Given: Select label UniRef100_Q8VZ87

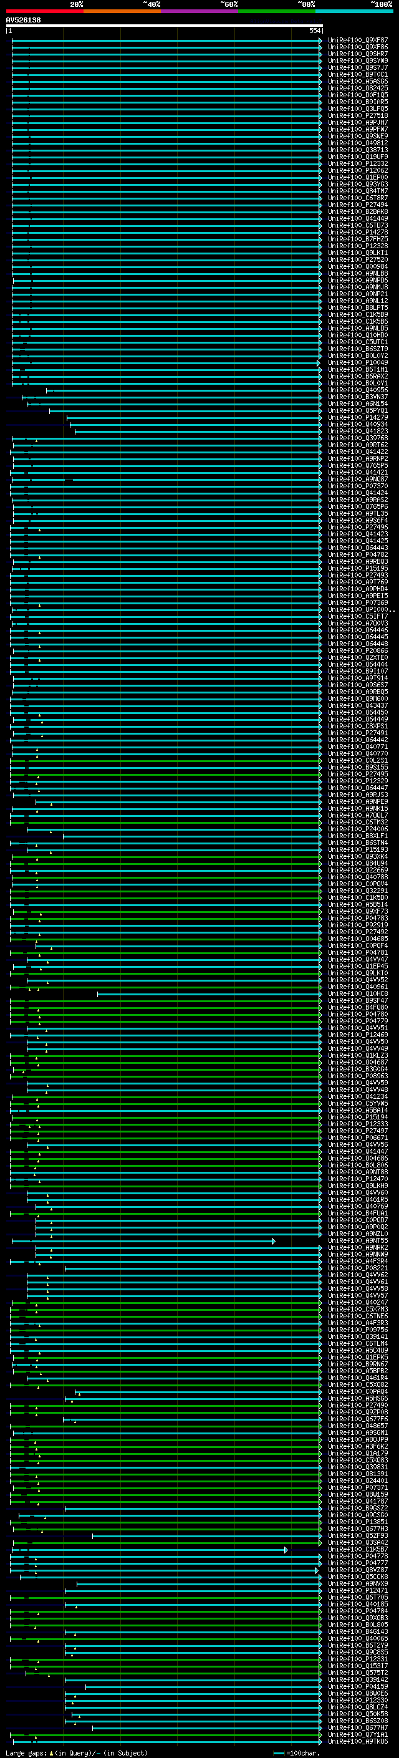Looking at the screenshot, I should [358, 1570].
